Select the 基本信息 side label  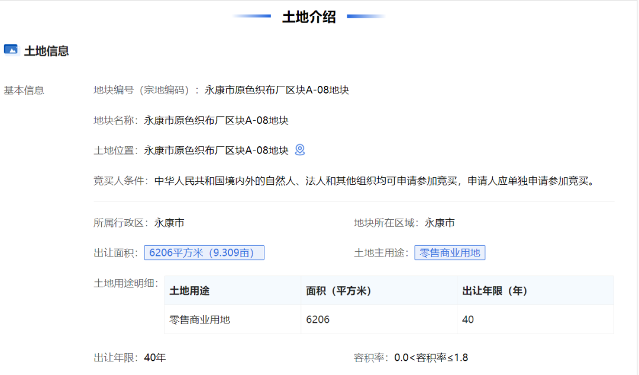coord(24,90)
